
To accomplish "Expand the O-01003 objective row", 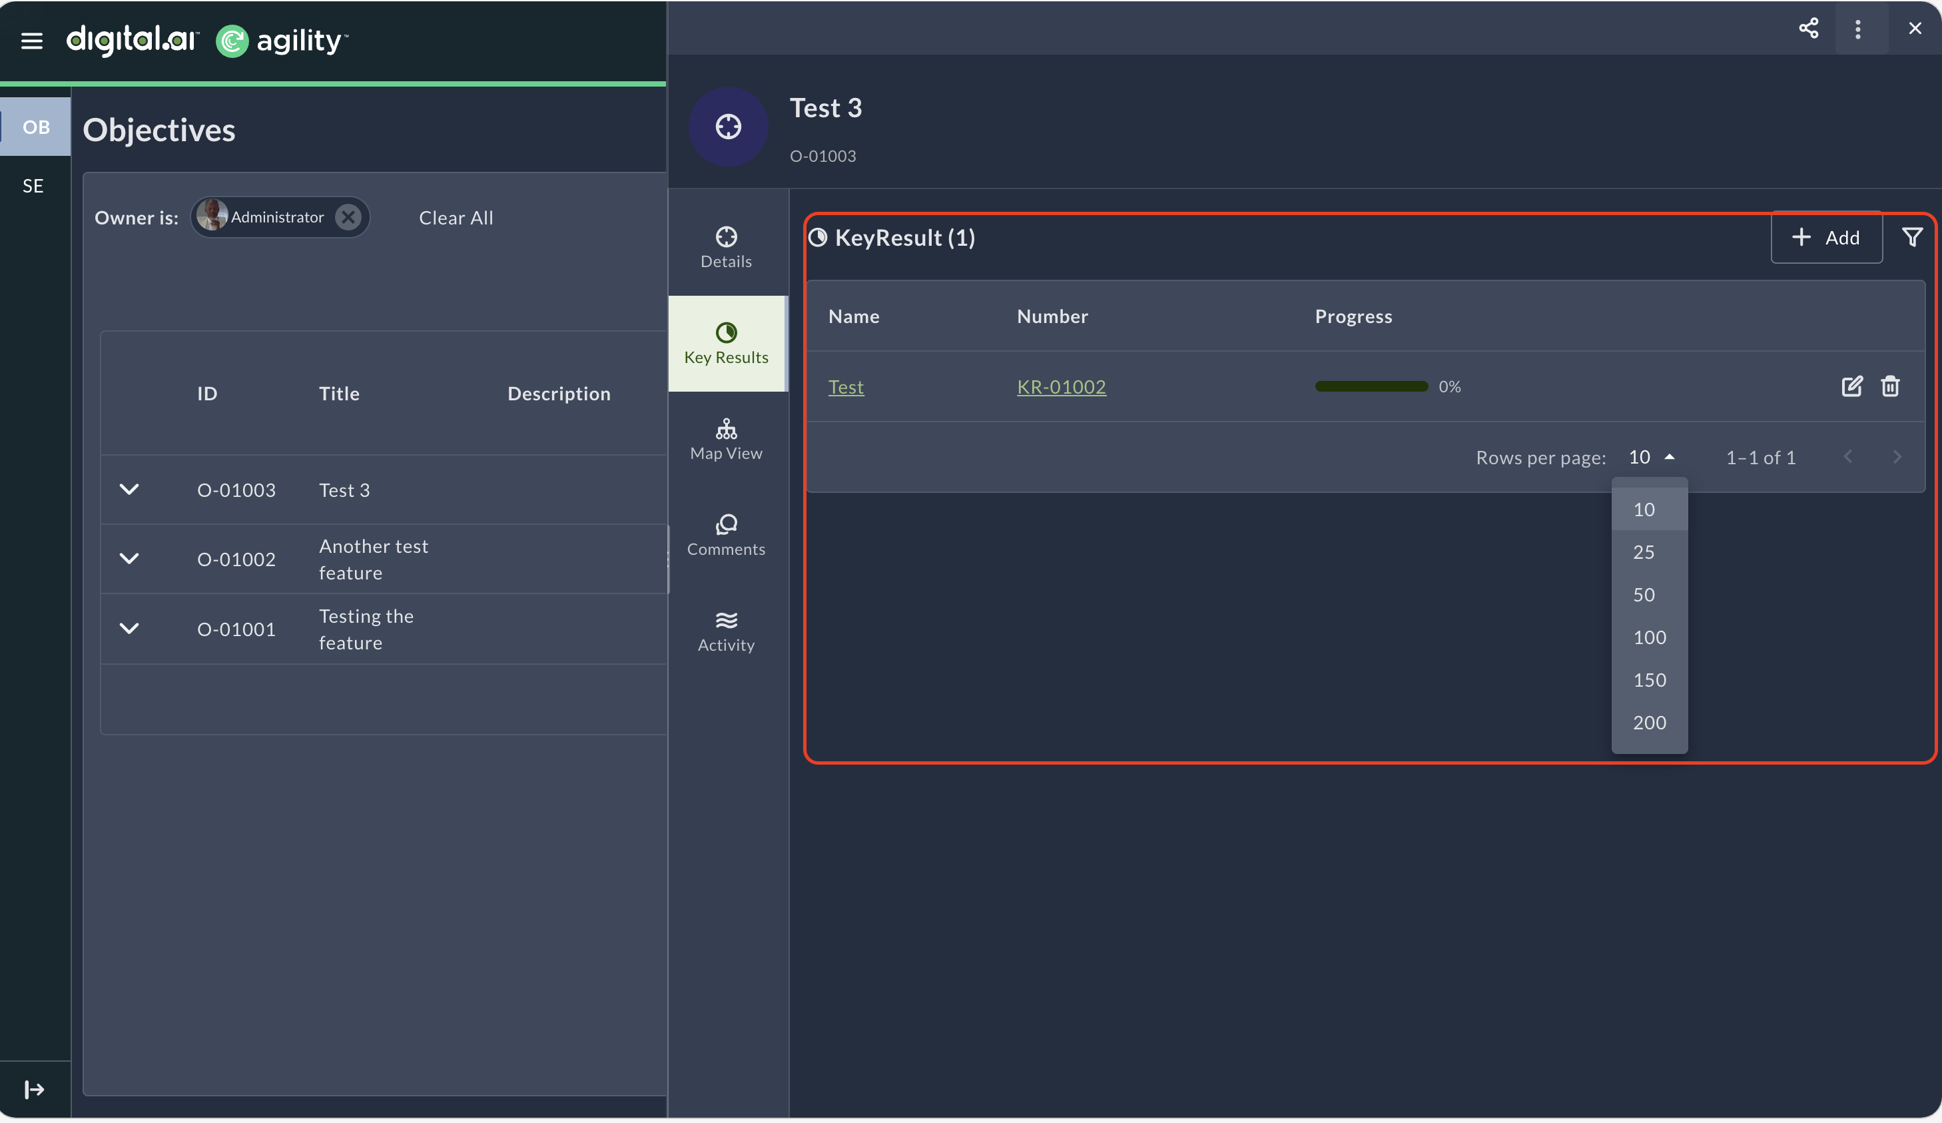I will pos(129,490).
